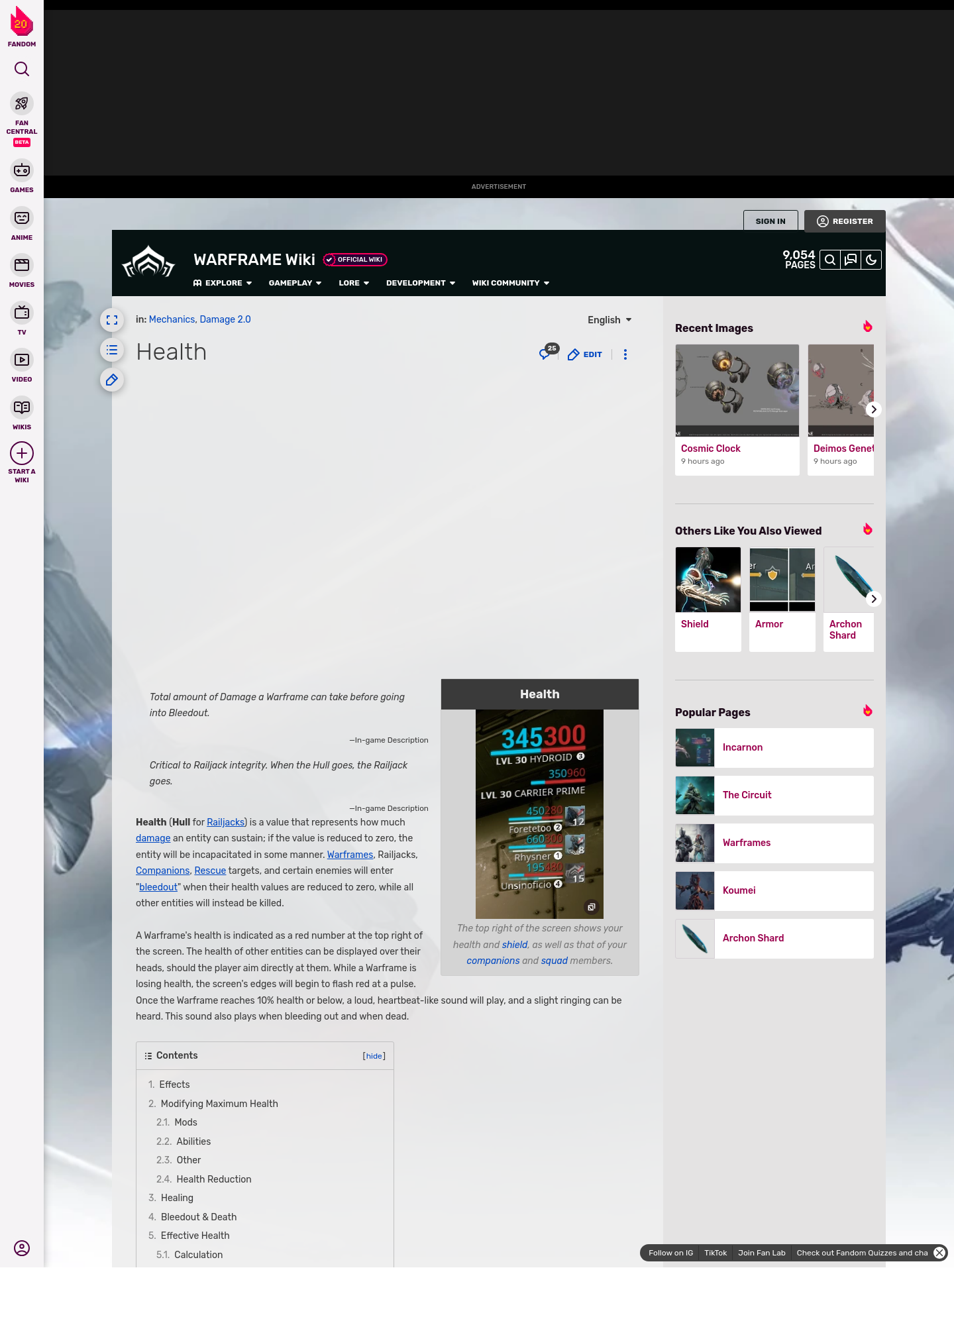Open the Lore dropdown menu
The height and width of the screenshot is (1325, 954).
click(354, 283)
